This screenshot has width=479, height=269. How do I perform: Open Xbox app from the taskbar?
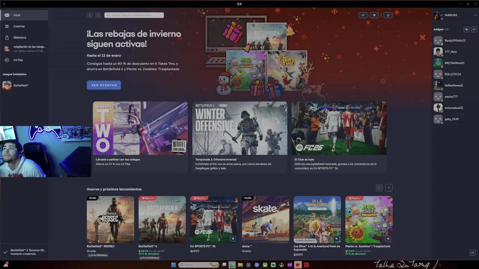[x=265, y=265]
